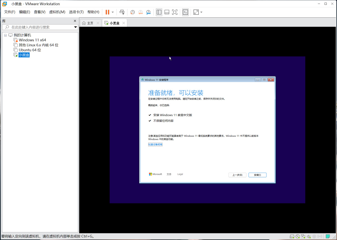This screenshot has height=240, width=337.
Task: Click the network adapter status icon
Action: coord(303,236)
